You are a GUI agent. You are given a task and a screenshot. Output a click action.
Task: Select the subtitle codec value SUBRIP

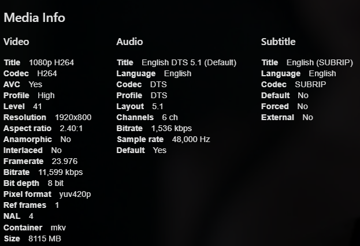point(310,84)
